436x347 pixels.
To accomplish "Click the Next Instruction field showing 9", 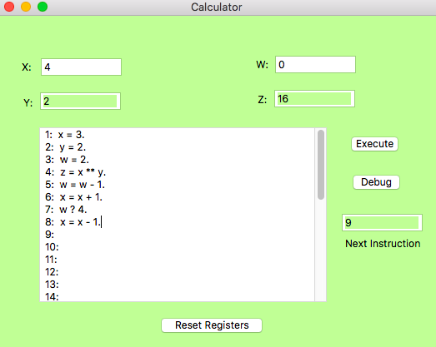I will pos(382,223).
